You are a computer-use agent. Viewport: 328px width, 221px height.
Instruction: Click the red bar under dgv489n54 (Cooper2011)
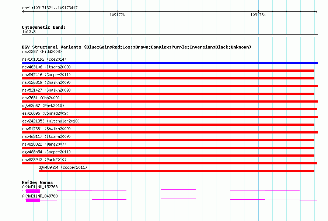[176, 171]
